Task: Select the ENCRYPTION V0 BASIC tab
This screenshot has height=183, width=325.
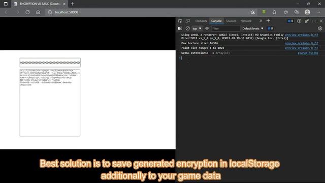Action: coord(40,4)
